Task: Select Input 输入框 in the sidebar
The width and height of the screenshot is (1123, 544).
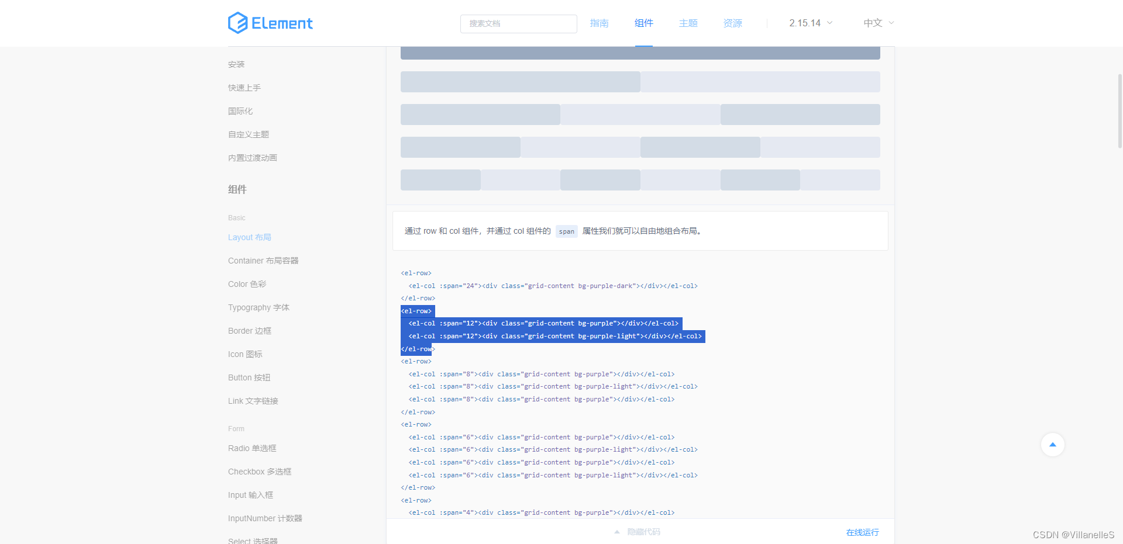Action: 250,495
